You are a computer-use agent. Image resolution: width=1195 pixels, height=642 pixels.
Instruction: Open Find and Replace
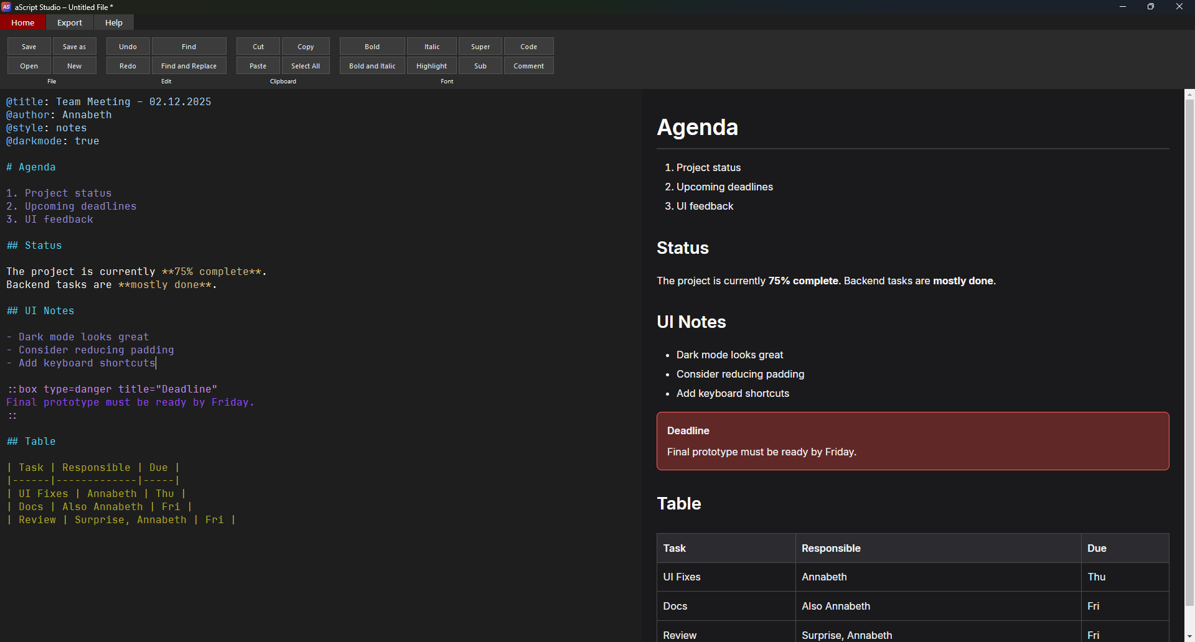click(x=189, y=65)
